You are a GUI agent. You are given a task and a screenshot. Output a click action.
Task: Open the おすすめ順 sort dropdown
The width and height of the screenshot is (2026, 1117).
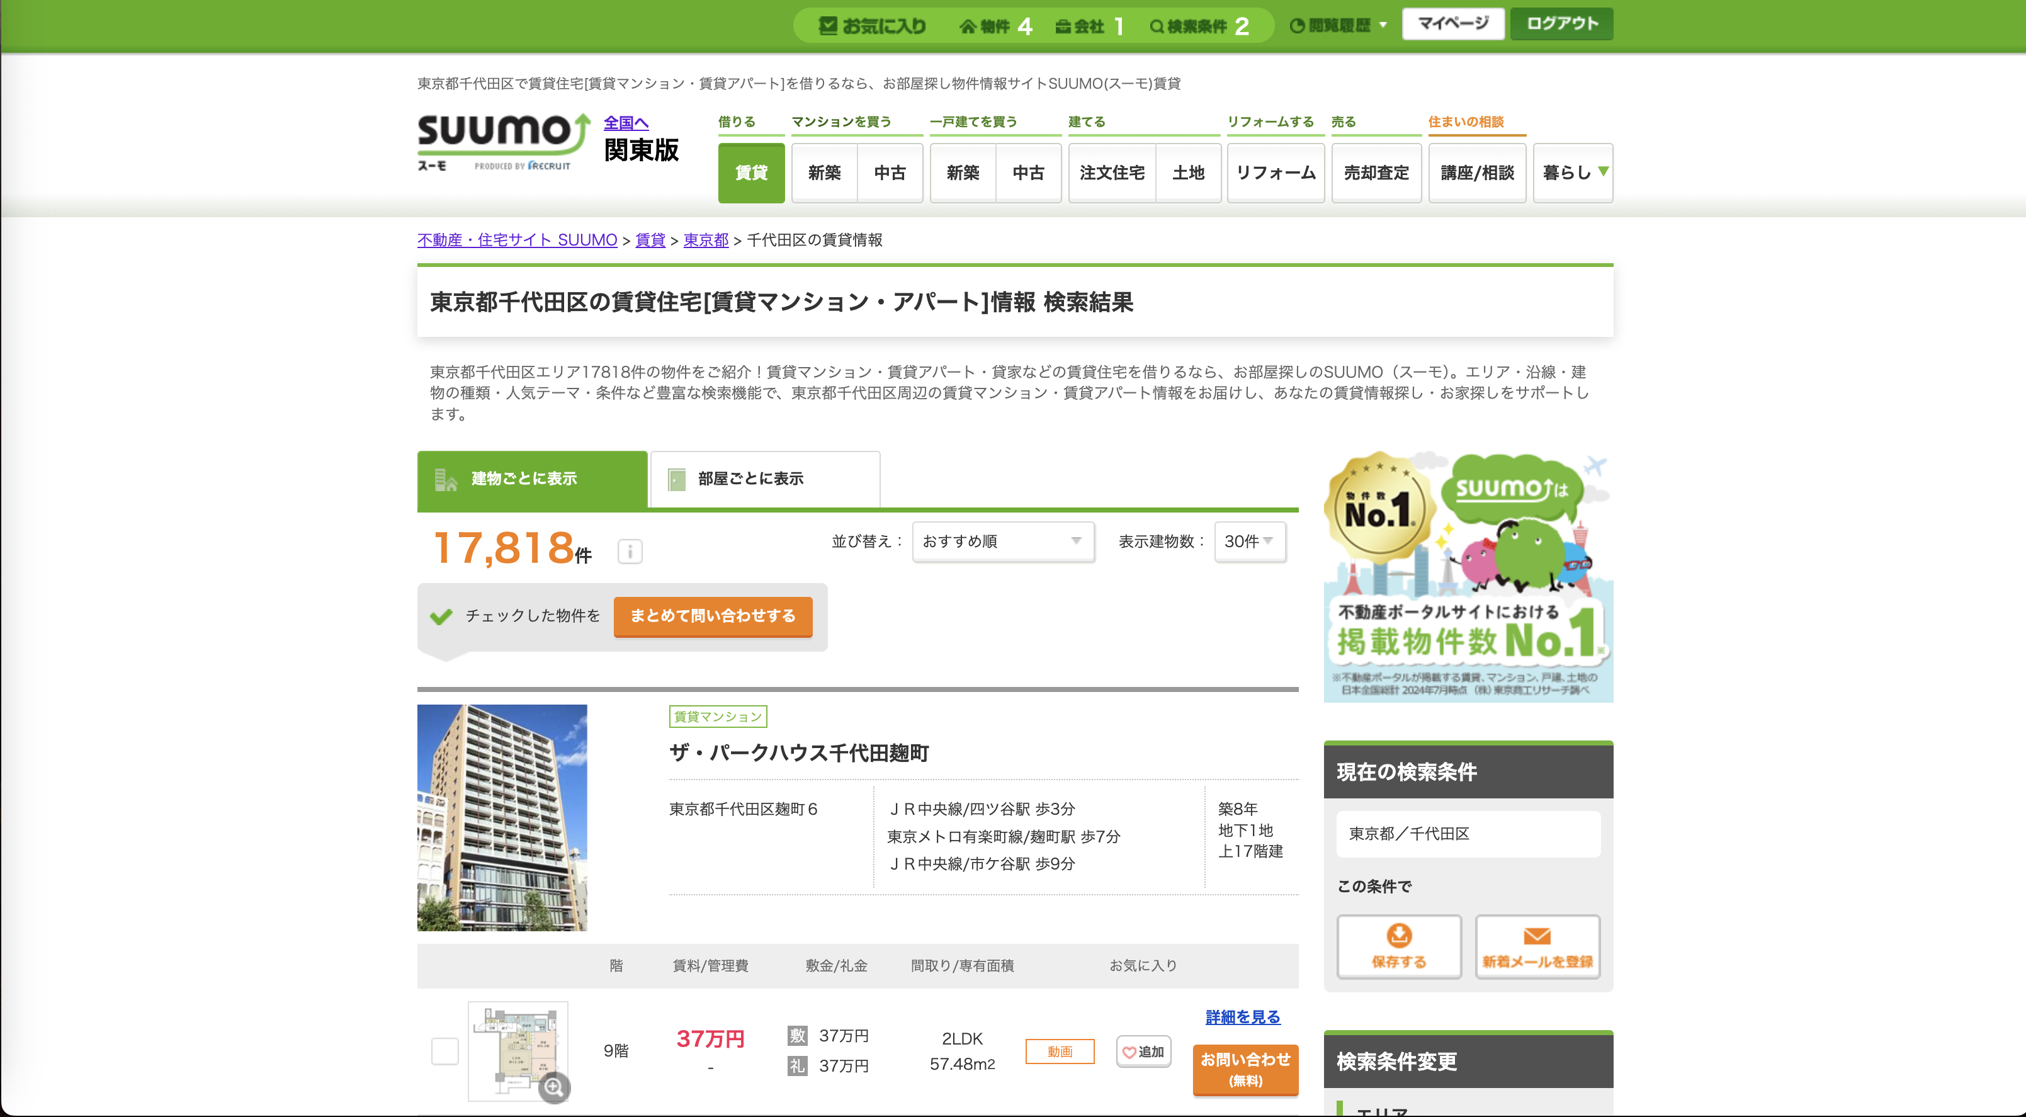coord(1003,541)
